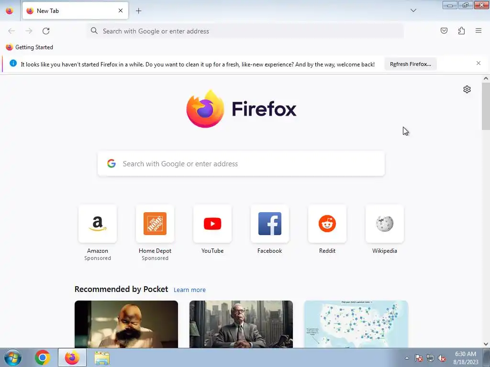Open the Getting Started bookmark

(x=29, y=47)
